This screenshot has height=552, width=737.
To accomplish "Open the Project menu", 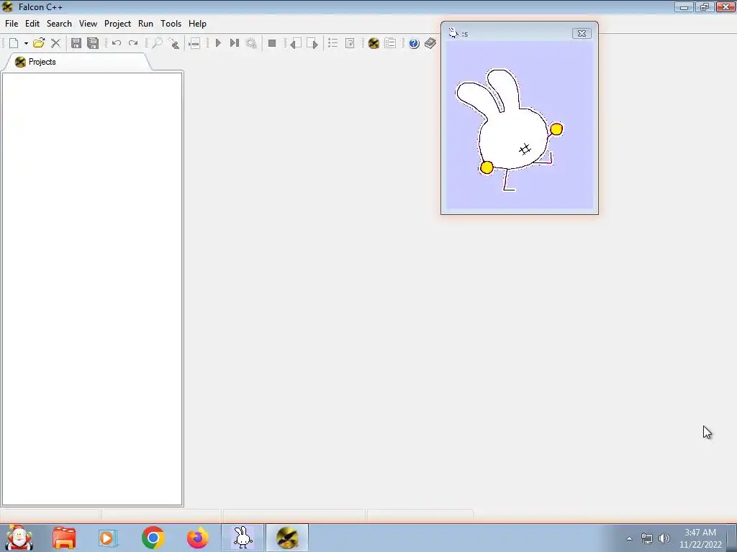I will point(117,24).
